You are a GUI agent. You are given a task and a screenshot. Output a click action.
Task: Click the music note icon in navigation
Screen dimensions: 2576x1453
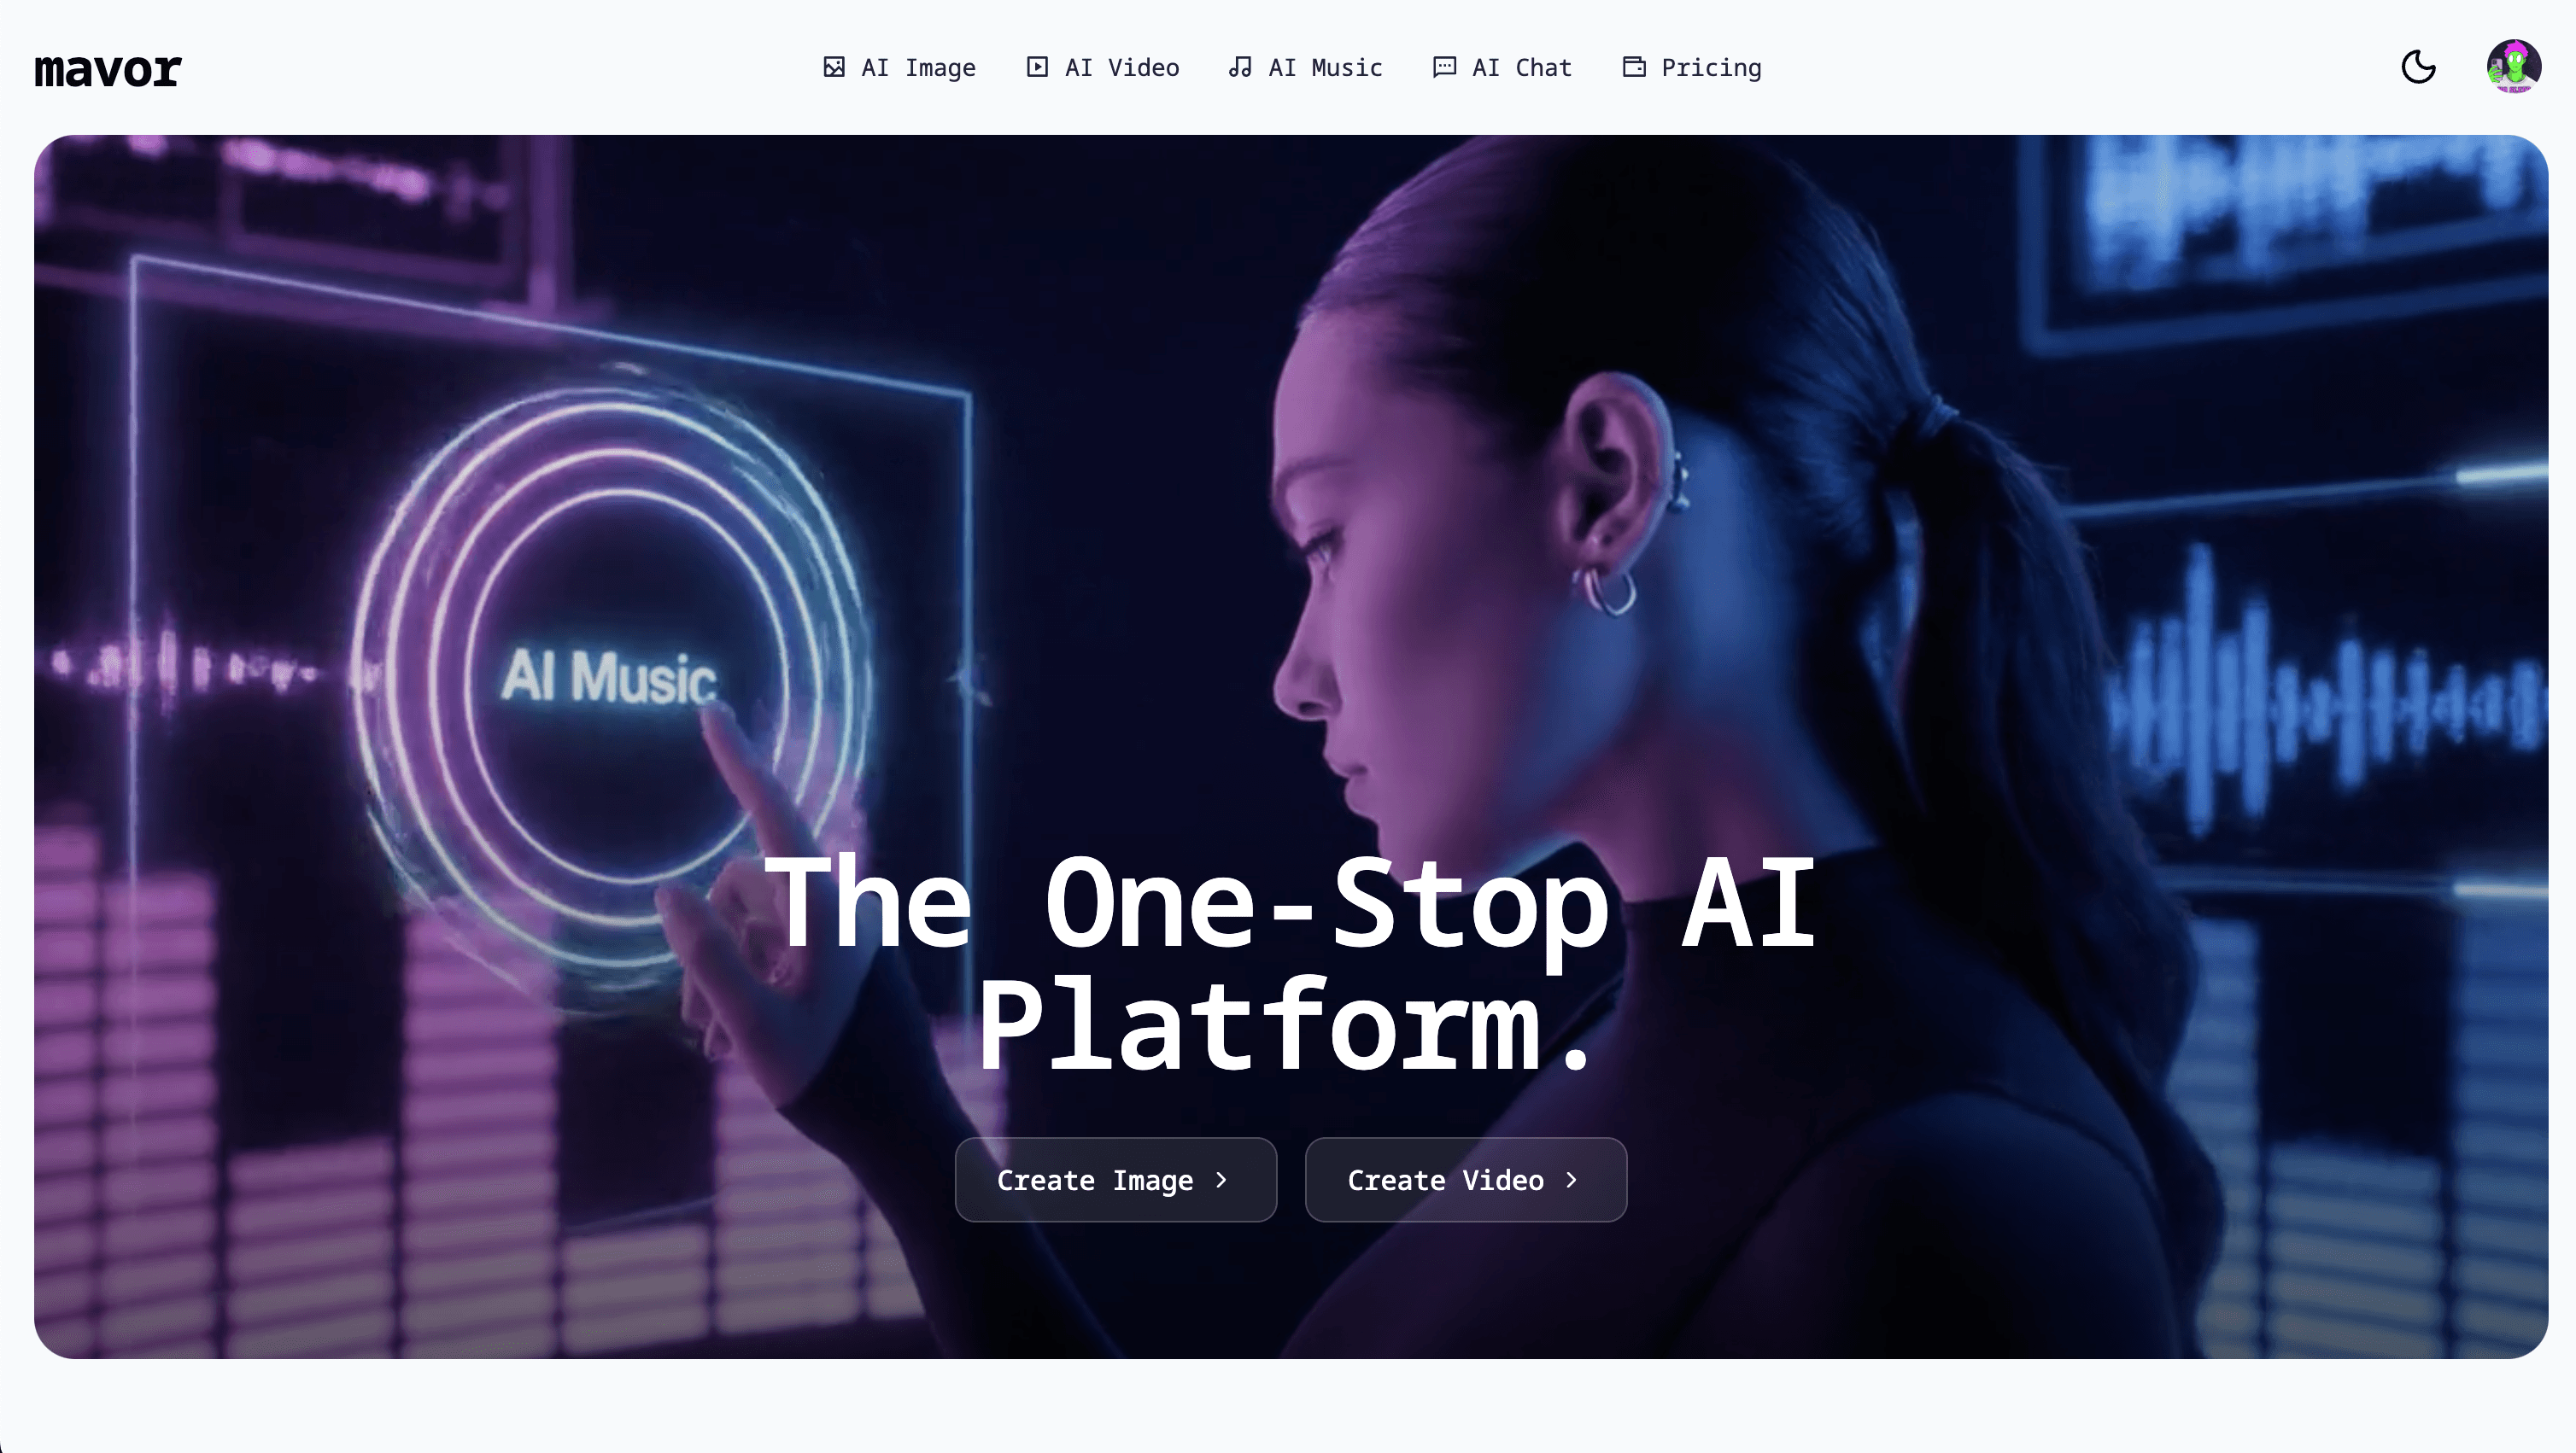point(1240,67)
